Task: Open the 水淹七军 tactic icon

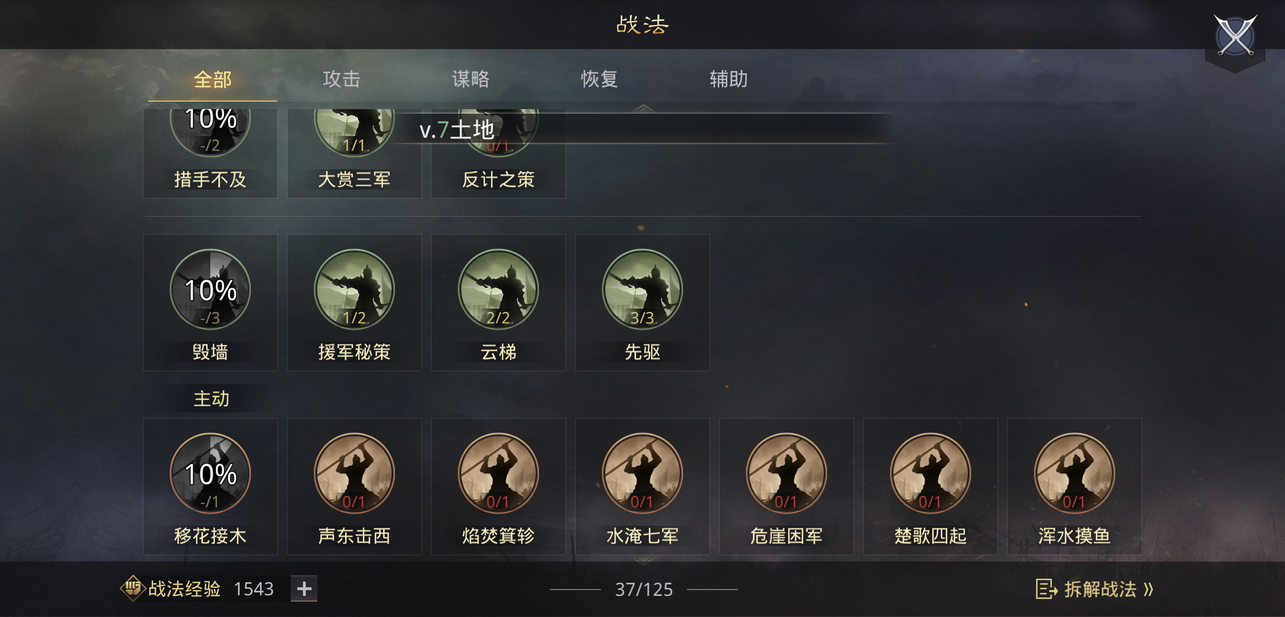Action: pyautogui.click(x=642, y=474)
